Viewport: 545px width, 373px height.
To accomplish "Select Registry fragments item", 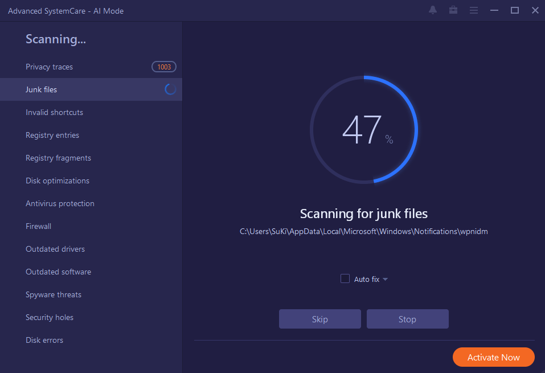I will [x=91, y=158].
